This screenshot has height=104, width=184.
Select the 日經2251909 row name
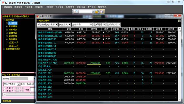(45, 97)
